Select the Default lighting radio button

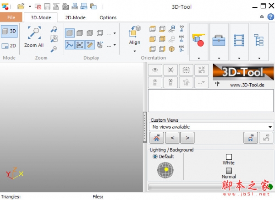tap(155, 157)
